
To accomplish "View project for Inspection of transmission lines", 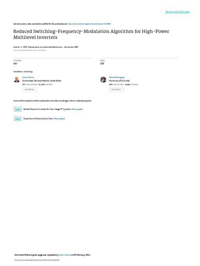I will click(59, 118).
